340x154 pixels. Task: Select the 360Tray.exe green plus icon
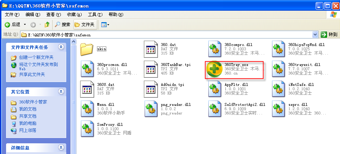tap(214, 69)
